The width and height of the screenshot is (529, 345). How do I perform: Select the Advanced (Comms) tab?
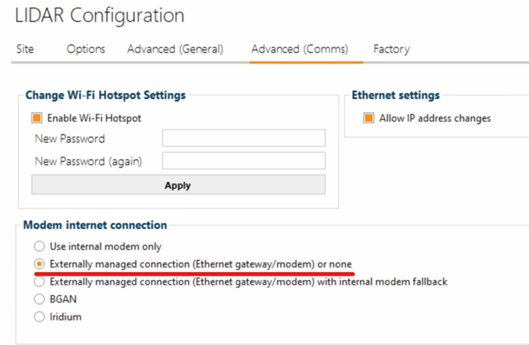pos(300,49)
